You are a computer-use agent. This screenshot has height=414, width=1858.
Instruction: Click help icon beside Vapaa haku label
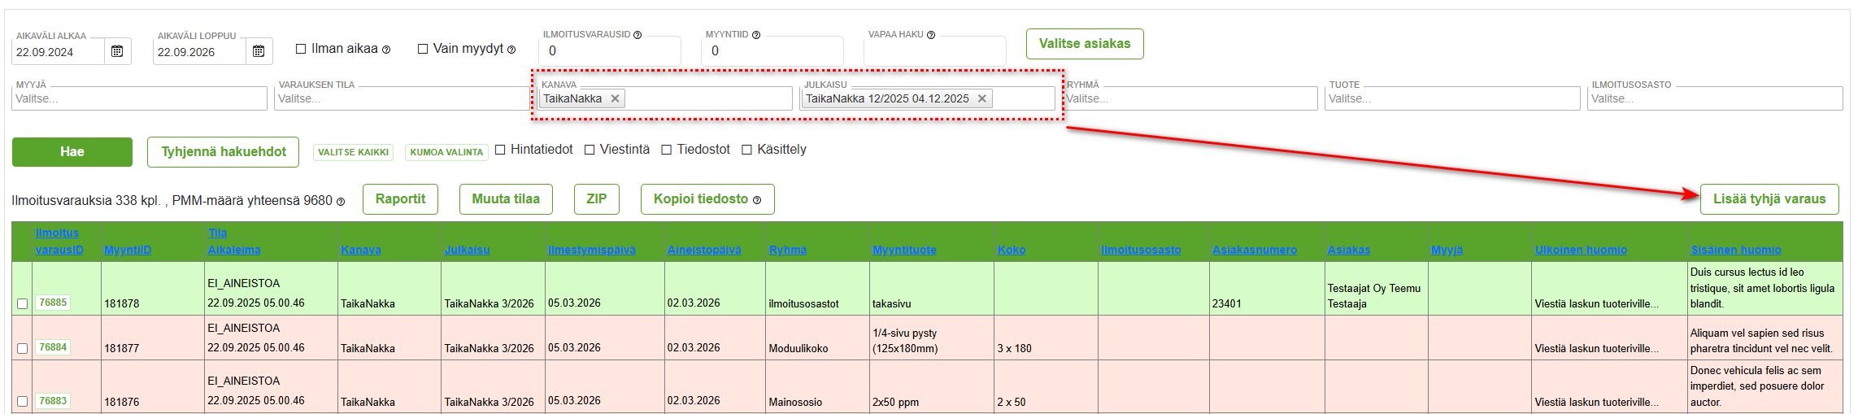pyautogui.click(x=931, y=35)
